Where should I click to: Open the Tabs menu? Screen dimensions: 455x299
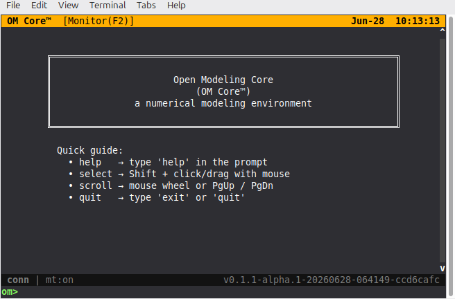click(146, 6)
